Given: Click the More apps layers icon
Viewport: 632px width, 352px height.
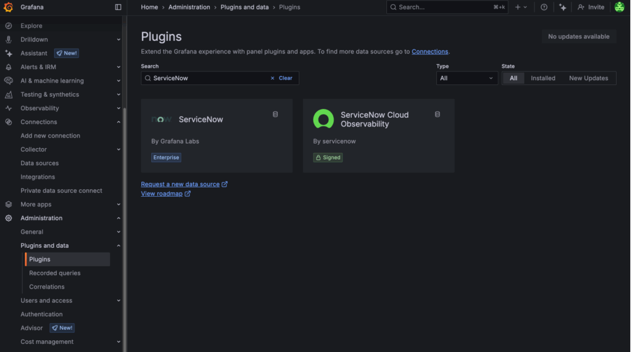Looking at the screenshot, I should (x=9, y=204).
